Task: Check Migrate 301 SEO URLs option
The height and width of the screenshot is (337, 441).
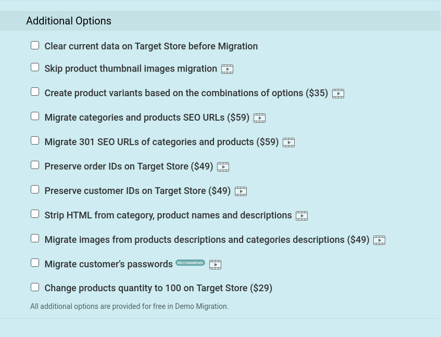Action: [35, 141]
